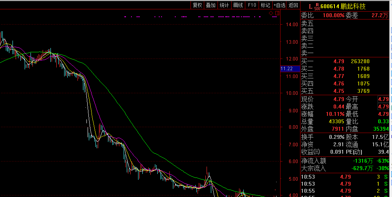The width and height of the screenshot is (392, 197).
Task: Open F10 company information
Action: 252,5
